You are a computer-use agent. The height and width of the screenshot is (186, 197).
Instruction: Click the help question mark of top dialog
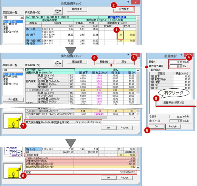(x=128, y=2)
